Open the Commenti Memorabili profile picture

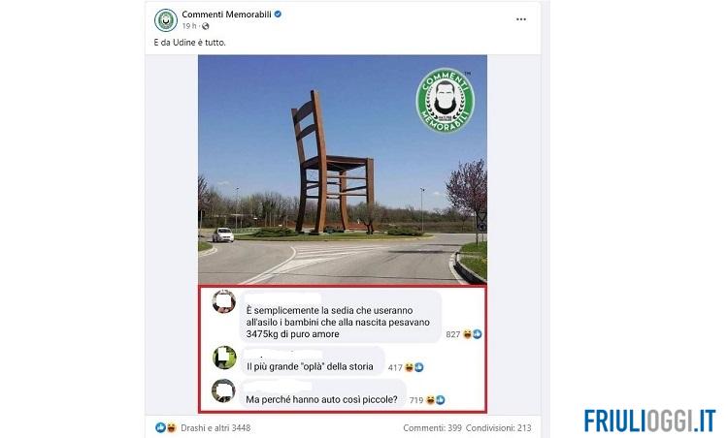tap(166, 20)
